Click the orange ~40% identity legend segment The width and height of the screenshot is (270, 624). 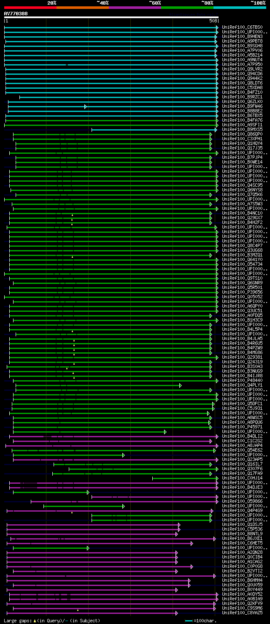click(82, 7)
